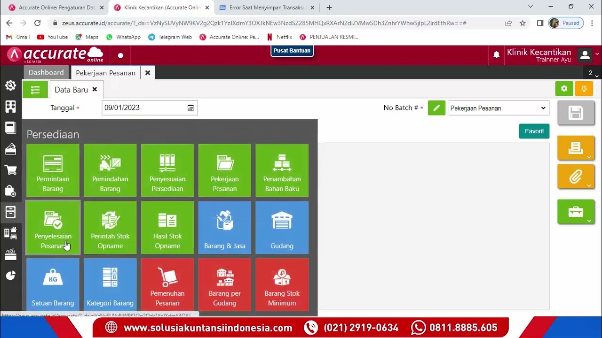Viewport: 602px width, 338px height.
Task: Close the Data Baru tab
Action: (95, 89)
